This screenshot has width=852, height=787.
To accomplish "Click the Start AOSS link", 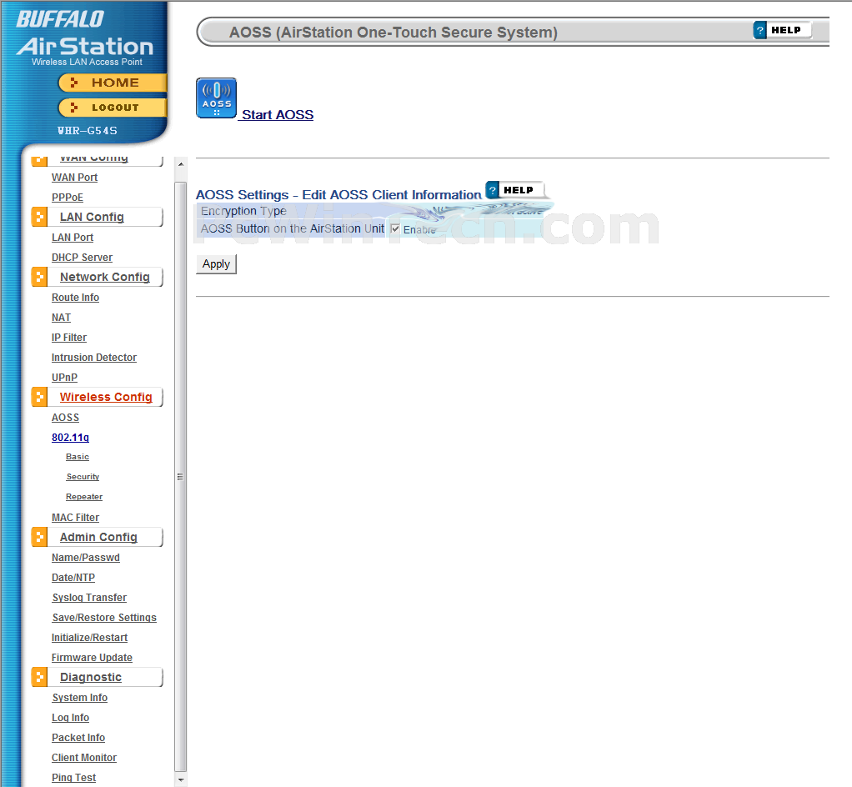I will [278, 115].
